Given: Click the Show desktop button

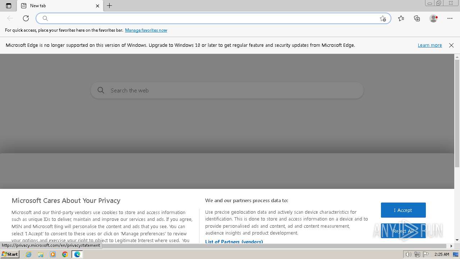Looking at the screenshot, I should (456, 254).
